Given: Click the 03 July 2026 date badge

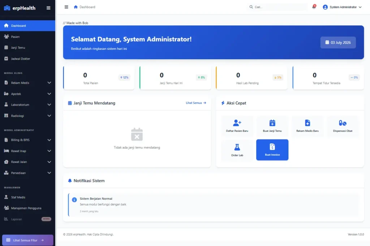Looking at the screenshot, I should tap(338, 43).
